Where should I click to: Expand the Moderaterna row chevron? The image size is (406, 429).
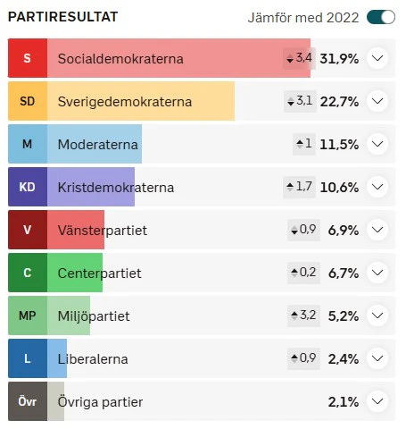click(x=377, y=144)
